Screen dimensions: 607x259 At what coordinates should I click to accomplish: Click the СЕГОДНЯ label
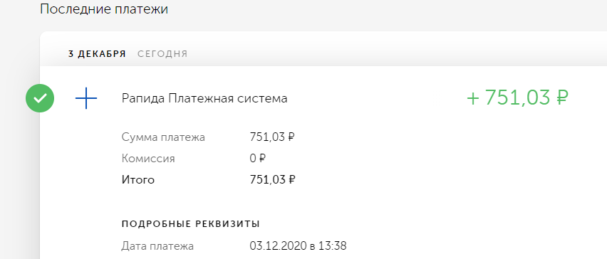162,54
